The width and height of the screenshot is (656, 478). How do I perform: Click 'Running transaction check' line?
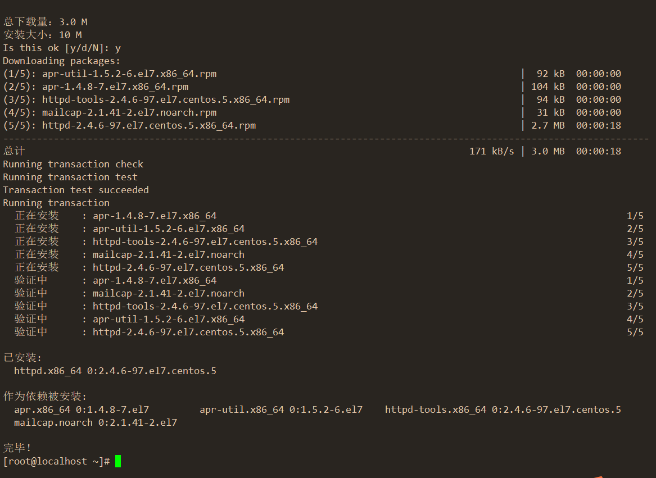pyautogui.click(x=73, y=165)
